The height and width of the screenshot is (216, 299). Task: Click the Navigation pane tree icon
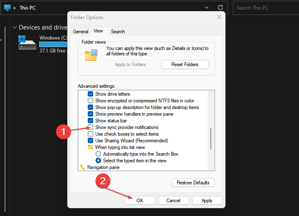83,167
